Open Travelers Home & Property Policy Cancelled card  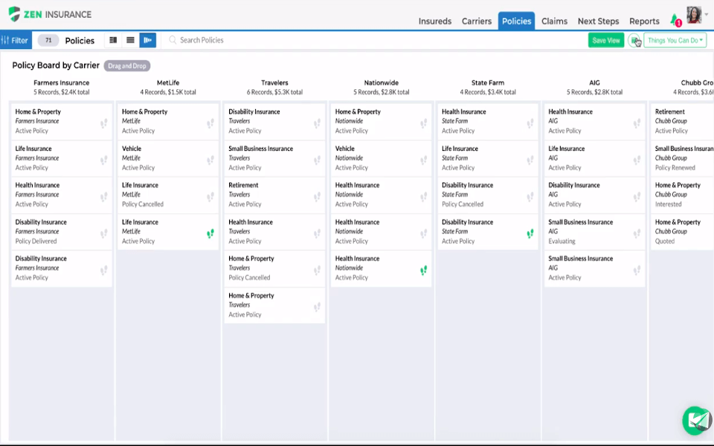[274, 268]
